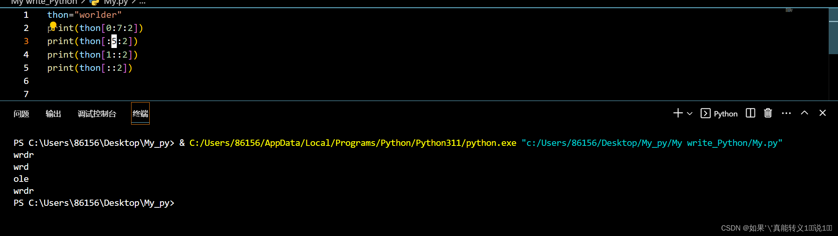Split the terminal with the split icon

click(x=750, y=113)
